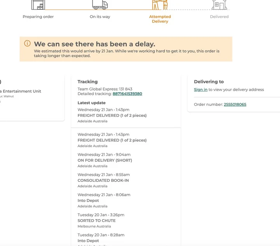Select the Attempted Delivery courier icon
This screenshot has width=280, height=246.
click(160, 4)
